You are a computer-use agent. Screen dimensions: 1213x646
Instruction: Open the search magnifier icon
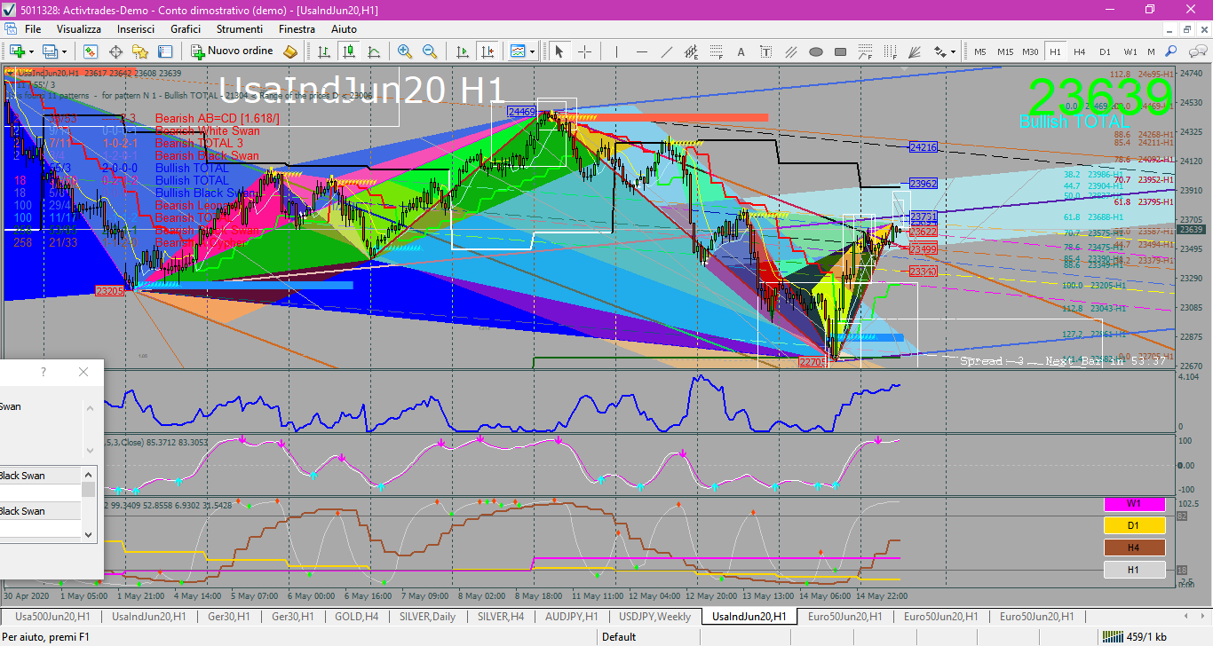(x=1171, y=51)
